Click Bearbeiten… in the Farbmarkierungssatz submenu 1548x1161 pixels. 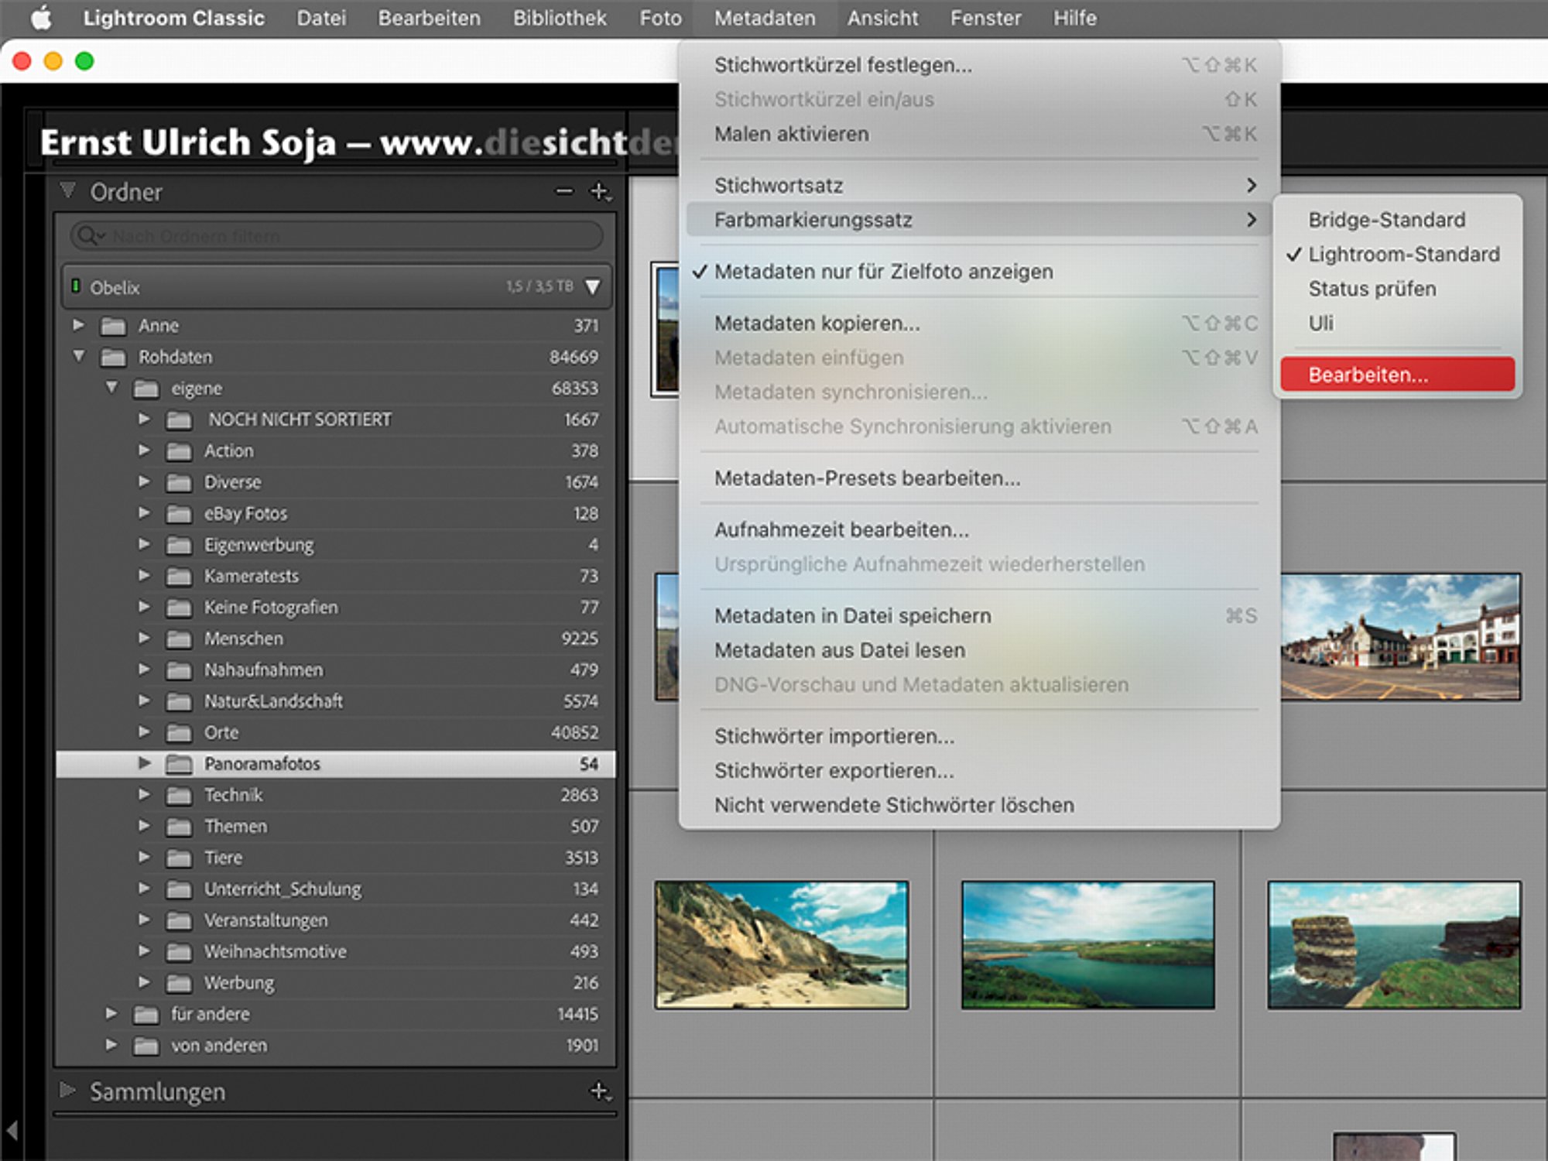point(1397,375)
